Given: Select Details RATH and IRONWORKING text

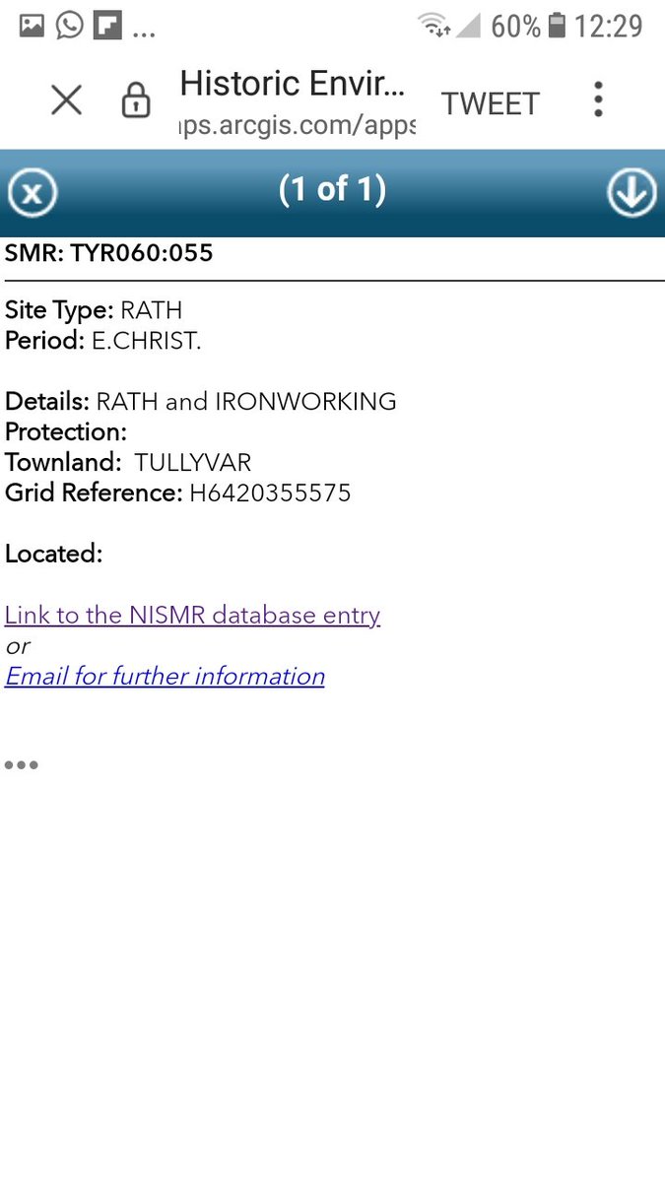Looking at the screenshot, I should point(201,401).
